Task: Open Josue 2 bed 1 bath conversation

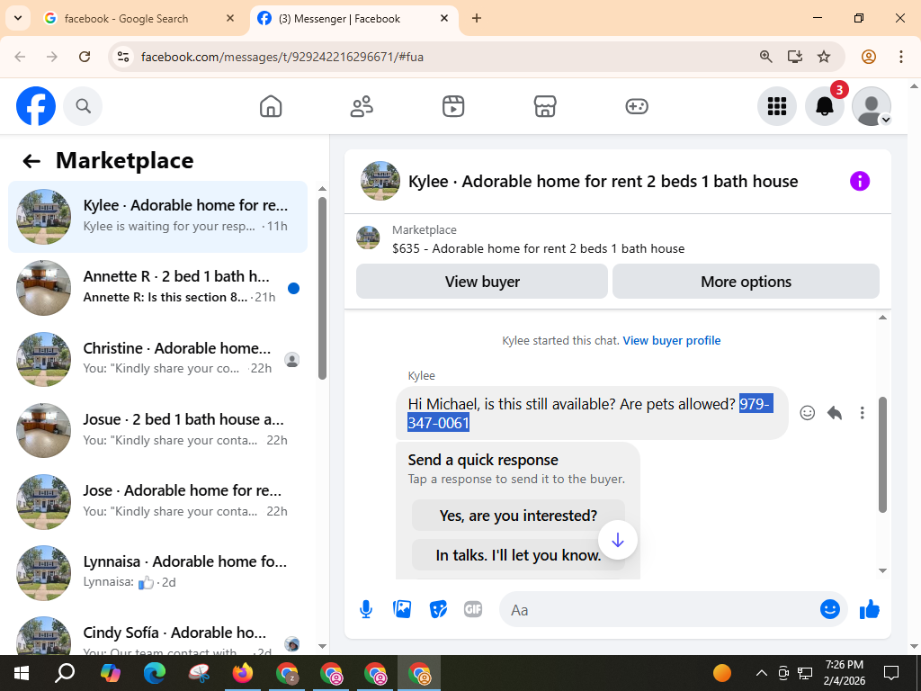Action: 157,430
